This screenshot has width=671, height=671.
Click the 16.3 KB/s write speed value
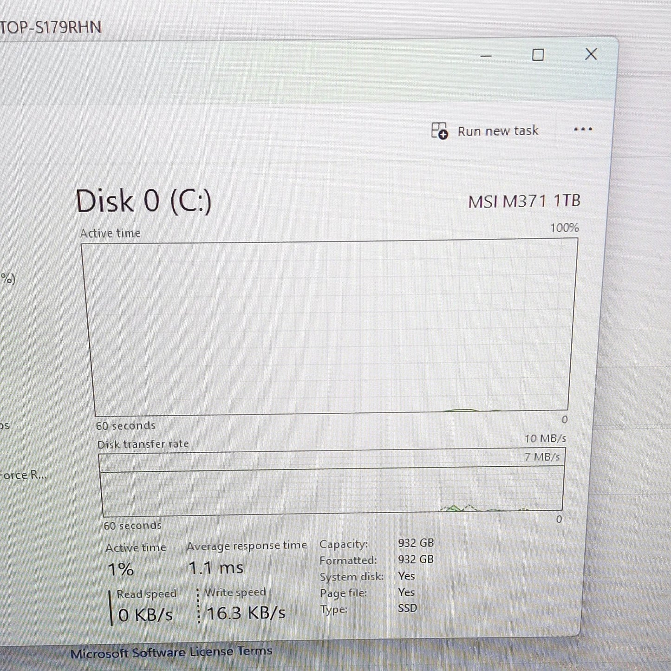pos(246,613)
